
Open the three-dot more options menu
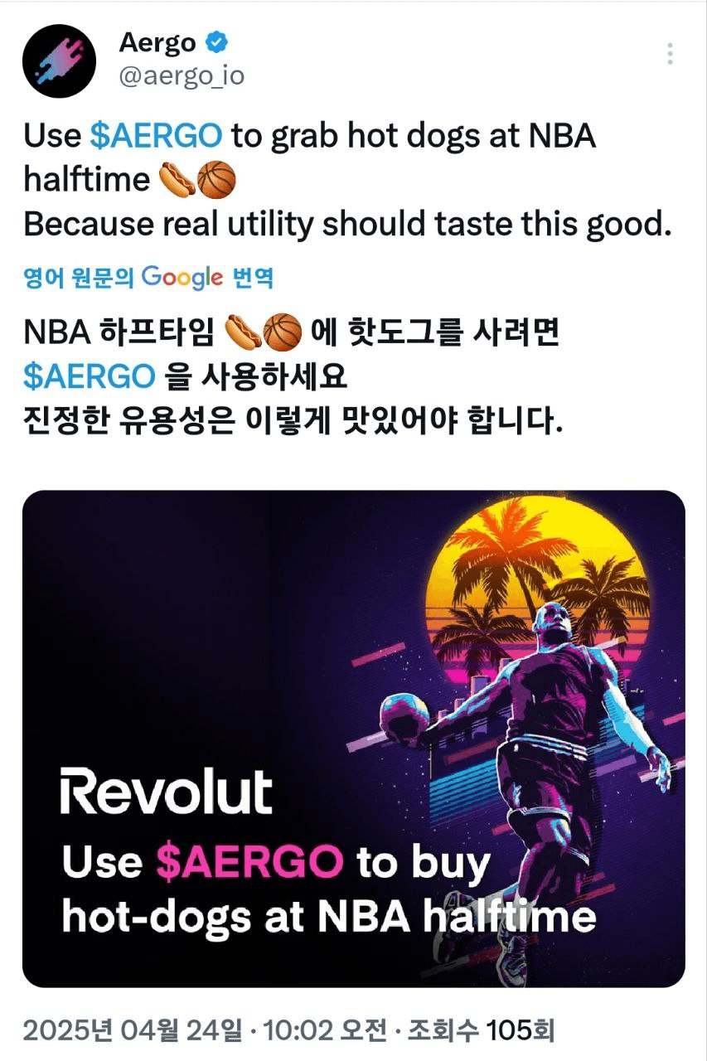(669, 54)
